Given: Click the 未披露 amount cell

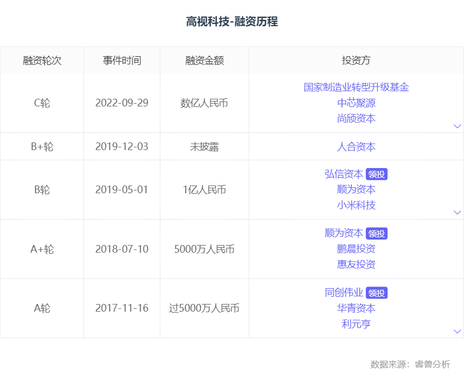Looking at the screenshot, I should point(205,147).
